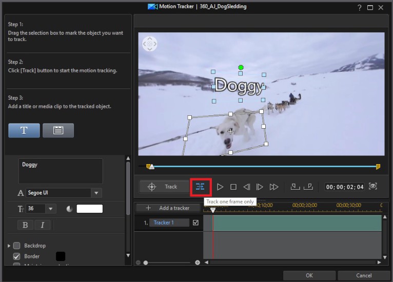Click the font face A icon

coord(21,193)
